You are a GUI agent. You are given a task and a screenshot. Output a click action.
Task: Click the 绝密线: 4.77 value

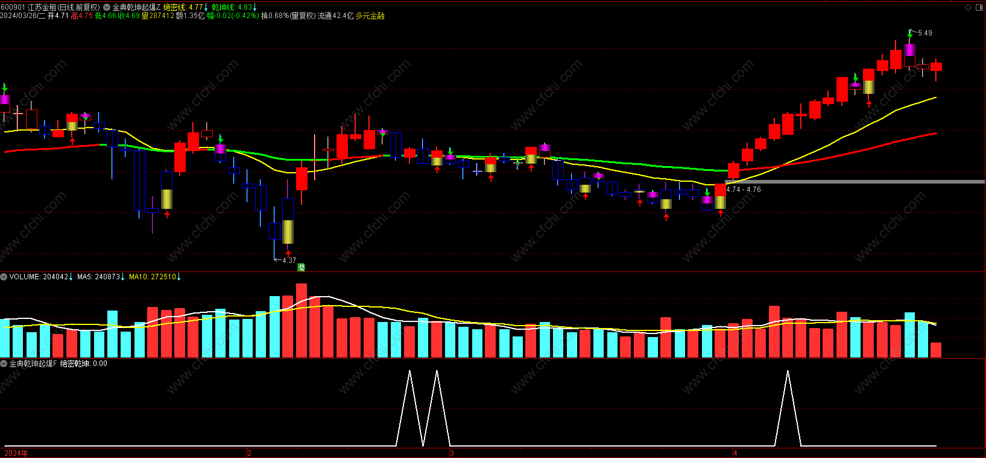point(183,7)
